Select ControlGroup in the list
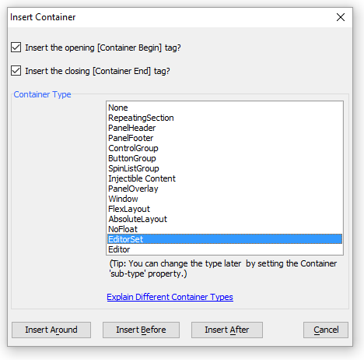Screen dimensions: 364x360 point(225,148)
